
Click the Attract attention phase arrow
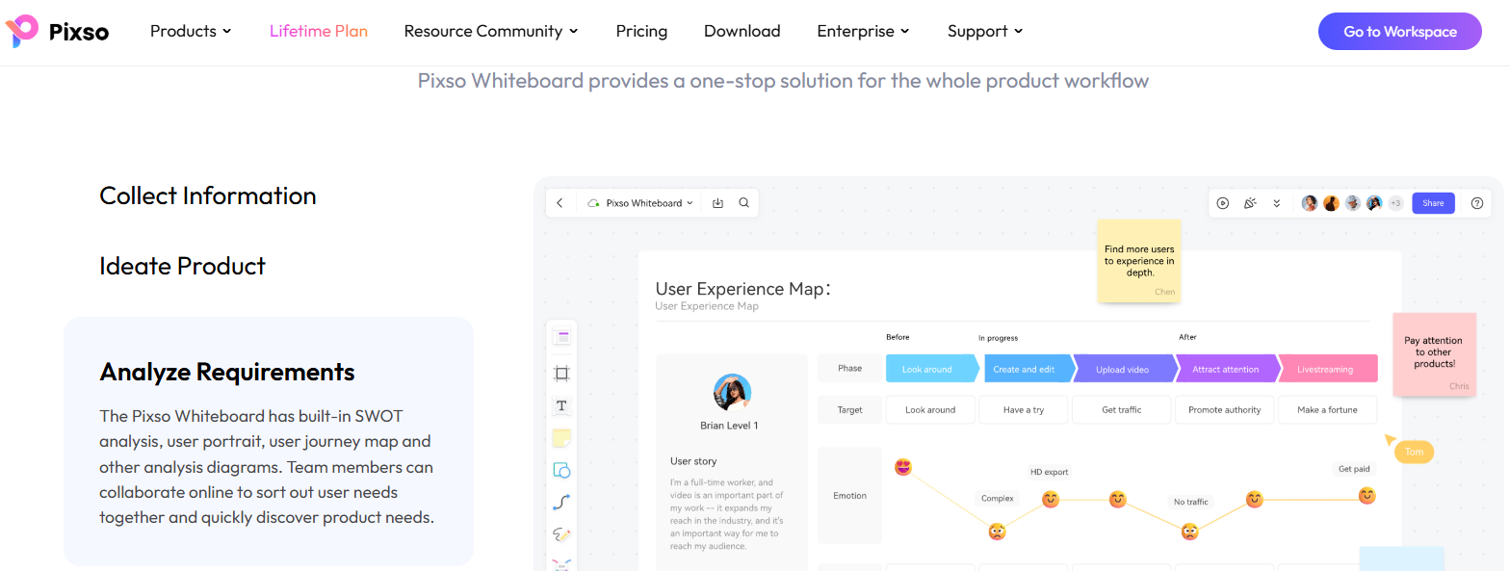pyautogui.click(x=1227, y=369)
